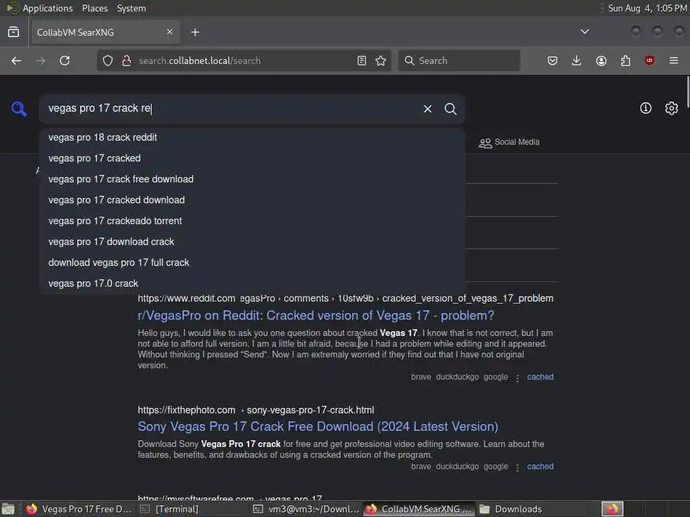The image size is (690, 517).
Task: Click the address bar URL
Action: 199,61
